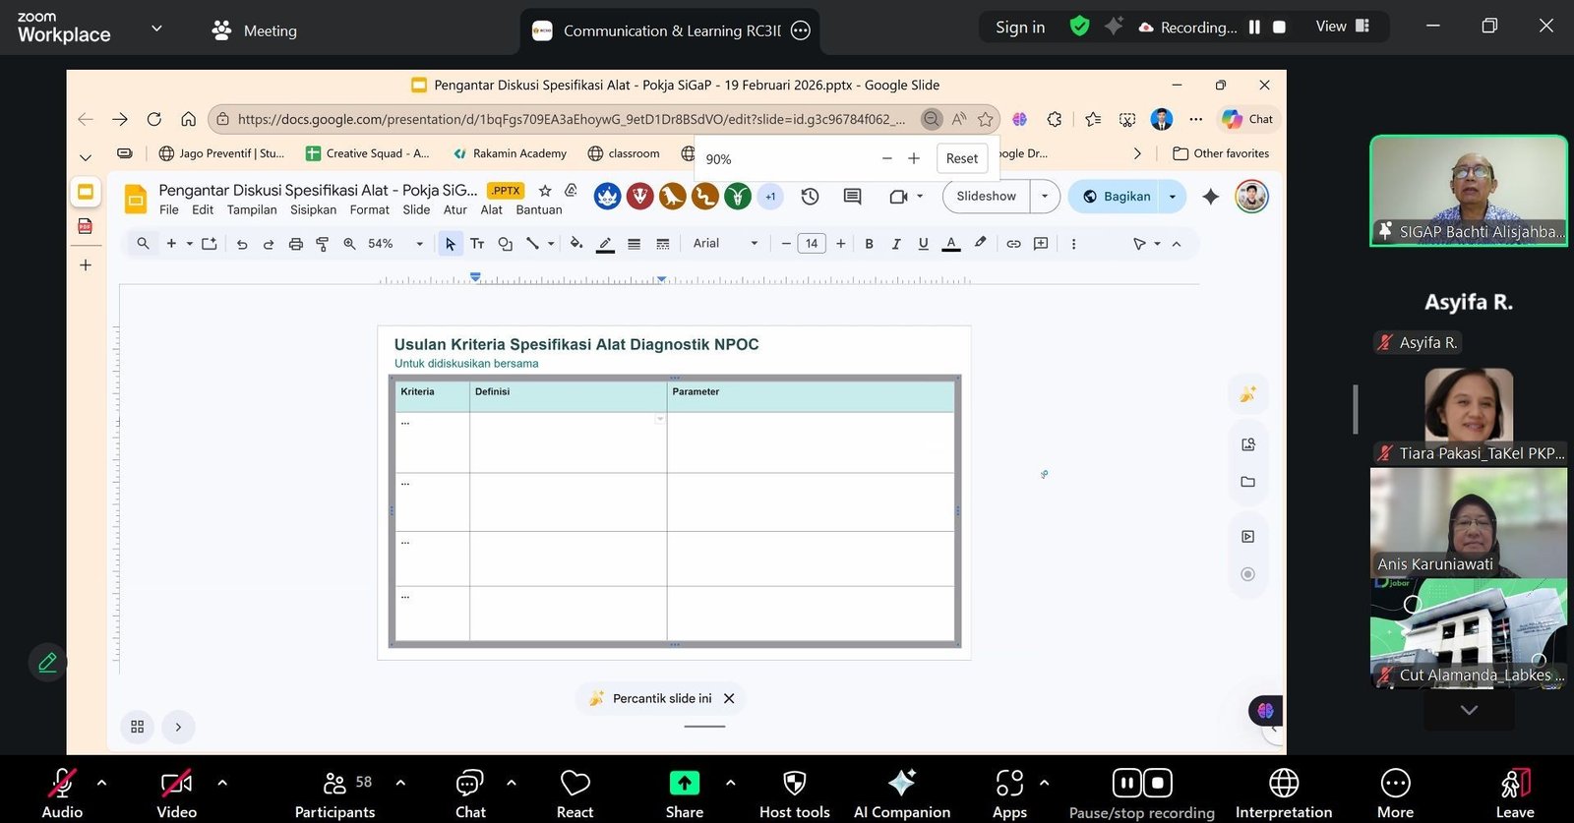Viewport: 1574px width, 823px height.
Task: Select the text box tool
Action: [x=477, y=244]
